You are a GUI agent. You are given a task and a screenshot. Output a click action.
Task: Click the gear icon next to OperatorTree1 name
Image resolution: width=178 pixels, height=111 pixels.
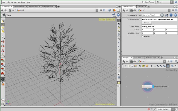(x=162, y=15)
